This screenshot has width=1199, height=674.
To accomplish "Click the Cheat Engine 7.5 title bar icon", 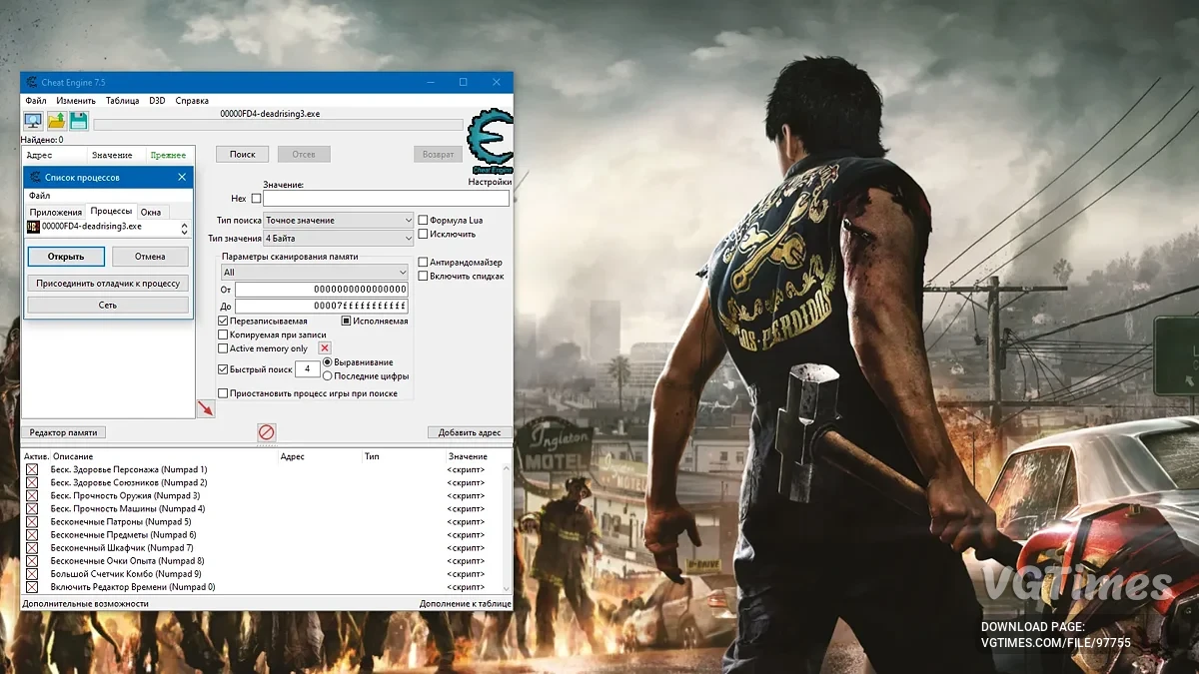I will point(31,82).
